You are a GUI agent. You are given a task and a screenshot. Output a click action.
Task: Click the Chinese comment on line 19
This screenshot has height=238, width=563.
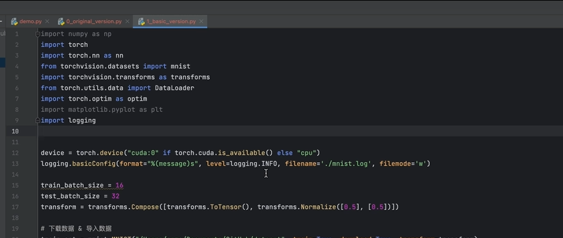coord(76,229)
